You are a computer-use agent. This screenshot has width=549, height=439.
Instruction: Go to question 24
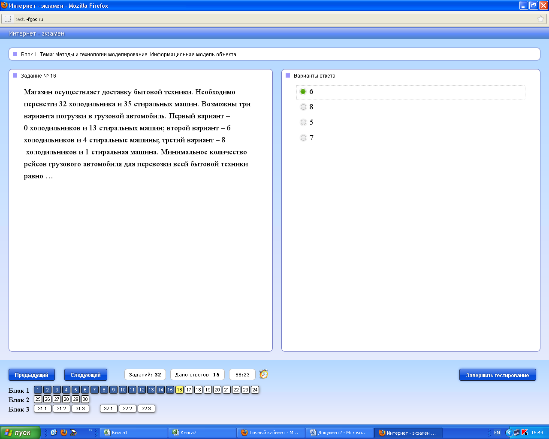(x=255, y=390)
